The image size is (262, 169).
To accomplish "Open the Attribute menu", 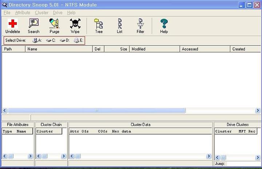I will (x=23, y=13).
